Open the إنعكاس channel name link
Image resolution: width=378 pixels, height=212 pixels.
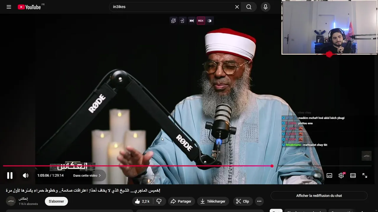[x=23, y=199]
